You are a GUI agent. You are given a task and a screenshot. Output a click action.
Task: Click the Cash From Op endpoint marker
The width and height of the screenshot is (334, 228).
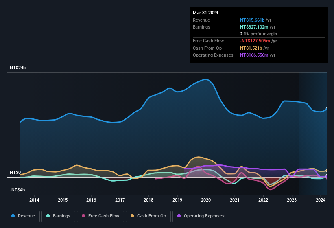pyautogui.click(x=327, y=171)
